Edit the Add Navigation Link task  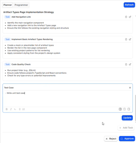130,17
